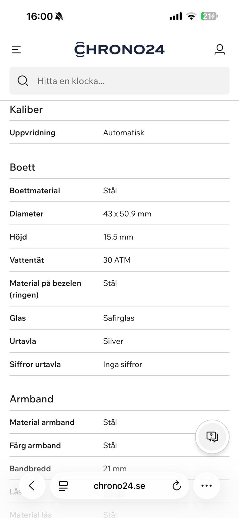Tap the Kaliber section heading

(26, 109)
